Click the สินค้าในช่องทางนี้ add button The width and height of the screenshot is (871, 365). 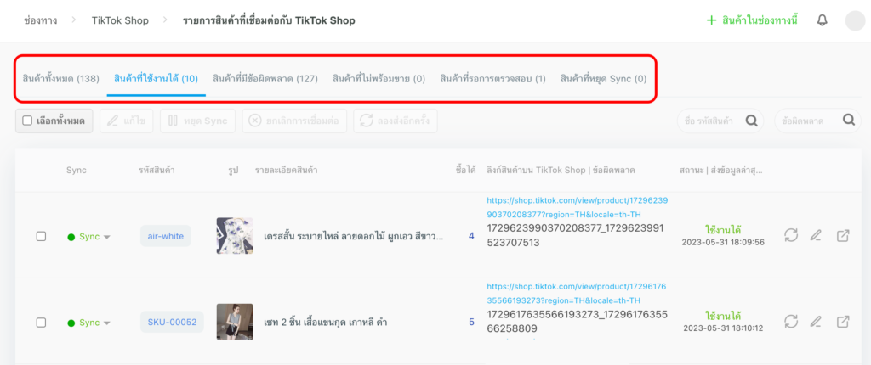[x=752, y=20]
